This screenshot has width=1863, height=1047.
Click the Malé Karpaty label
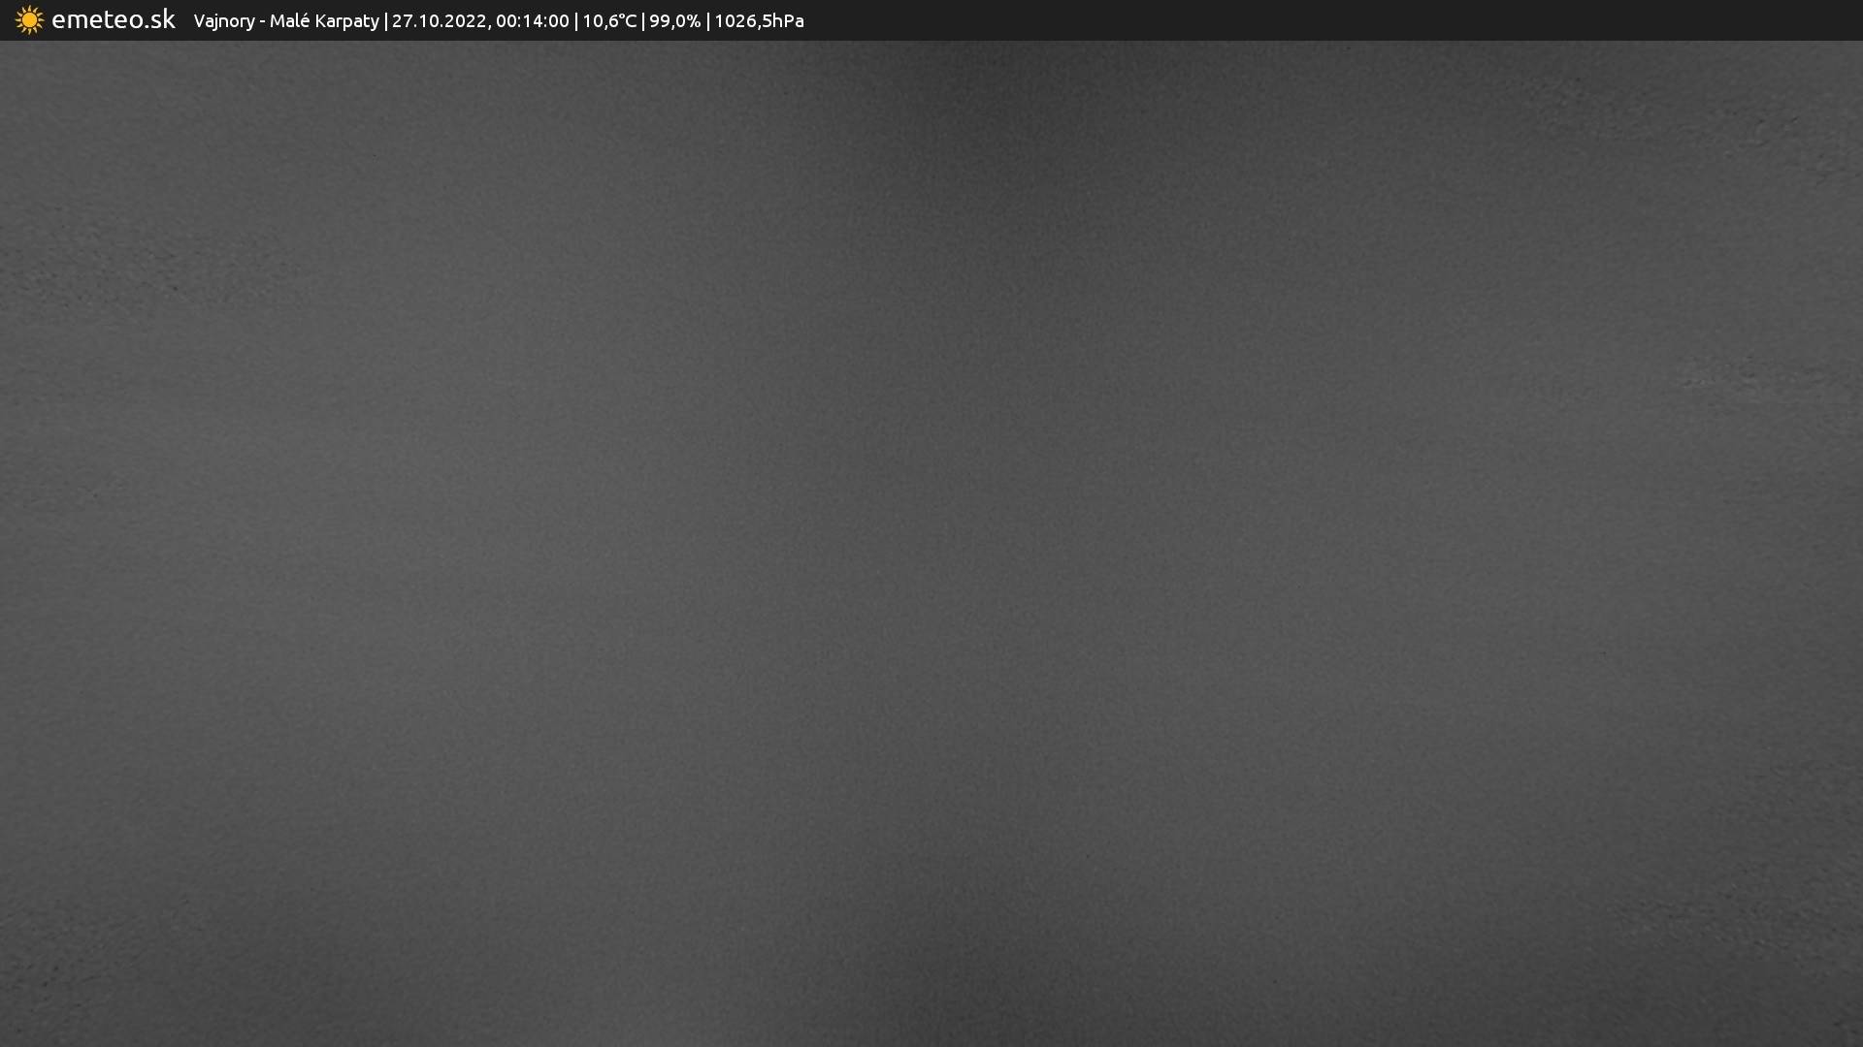point(324,21)
